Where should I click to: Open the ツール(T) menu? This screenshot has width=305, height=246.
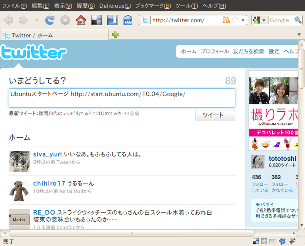click(x=187, y=6)
